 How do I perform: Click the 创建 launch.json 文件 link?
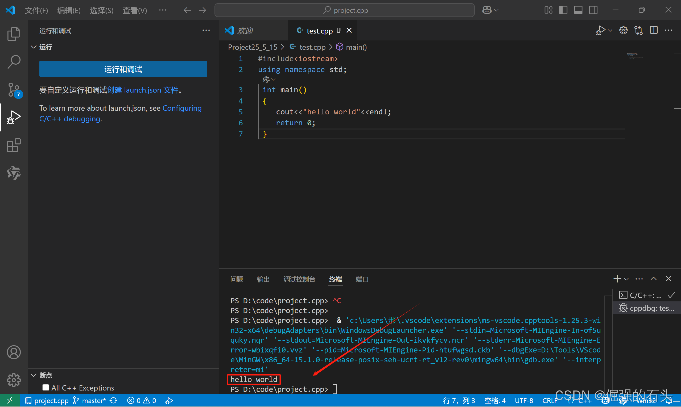(x=143, y=90)
